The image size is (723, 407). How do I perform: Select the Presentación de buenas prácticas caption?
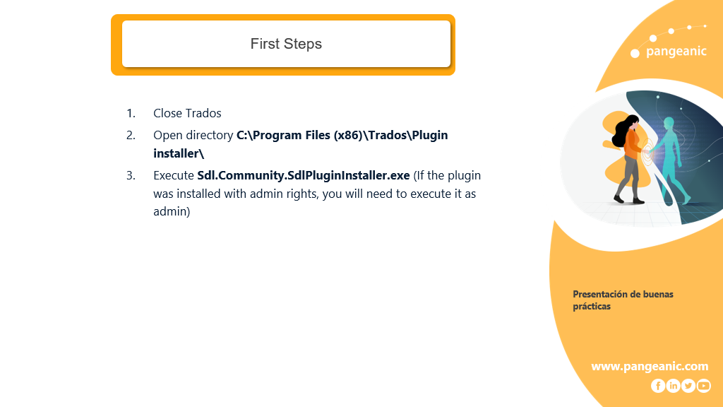click(x=623, y=300)
